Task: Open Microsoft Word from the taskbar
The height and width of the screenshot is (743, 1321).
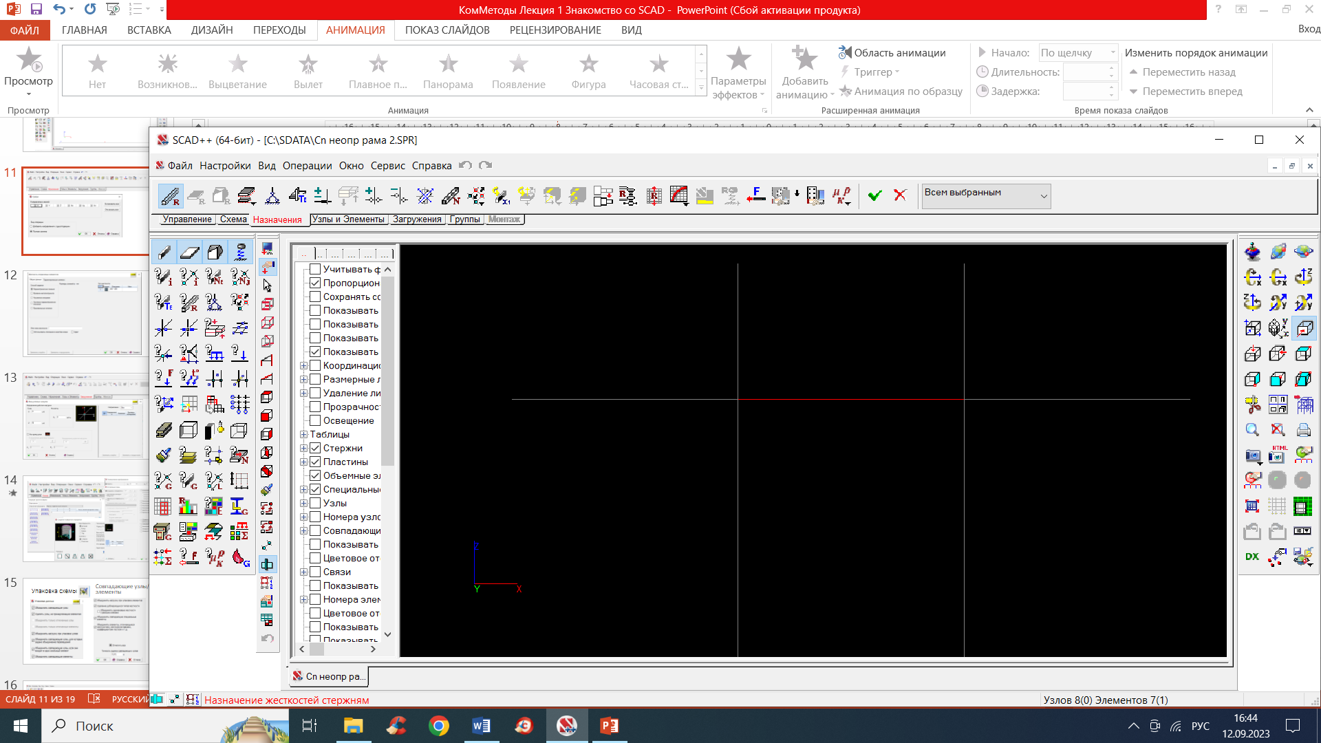Action: tap(481, 726)
